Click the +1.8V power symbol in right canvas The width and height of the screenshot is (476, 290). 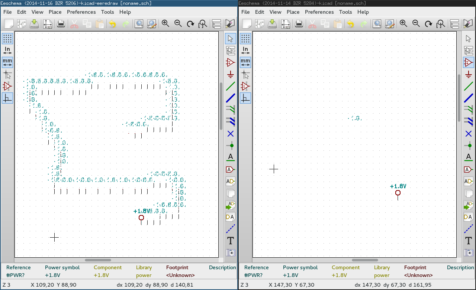[398, 193]
